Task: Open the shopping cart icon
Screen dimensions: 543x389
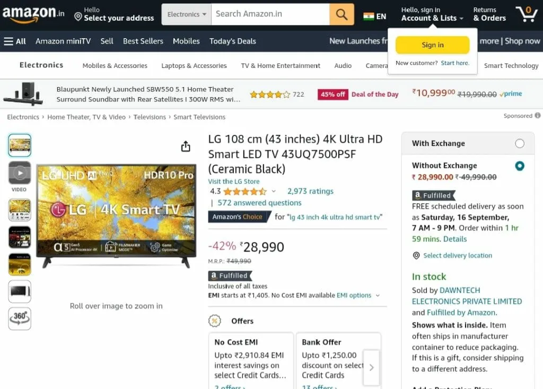Action: [527, 14]
